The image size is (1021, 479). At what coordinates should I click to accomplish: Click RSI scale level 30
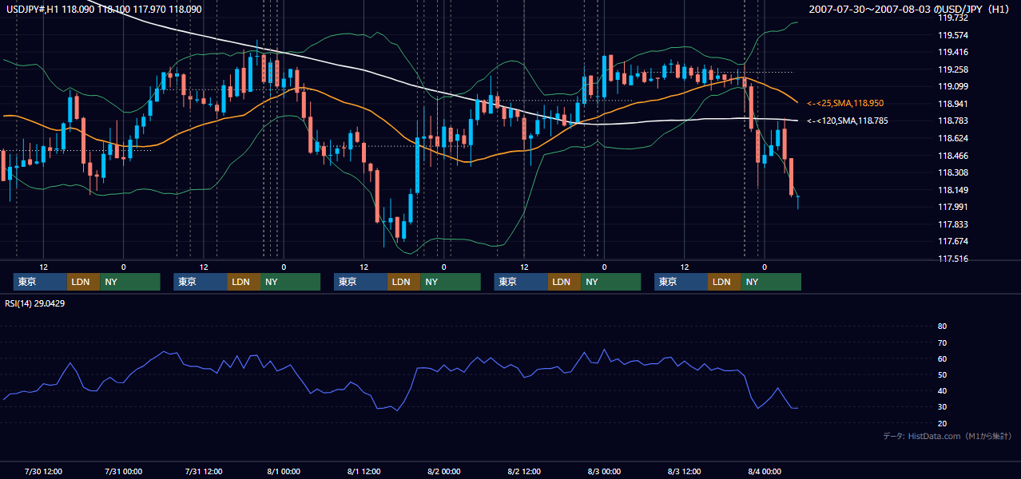[942, 407]
